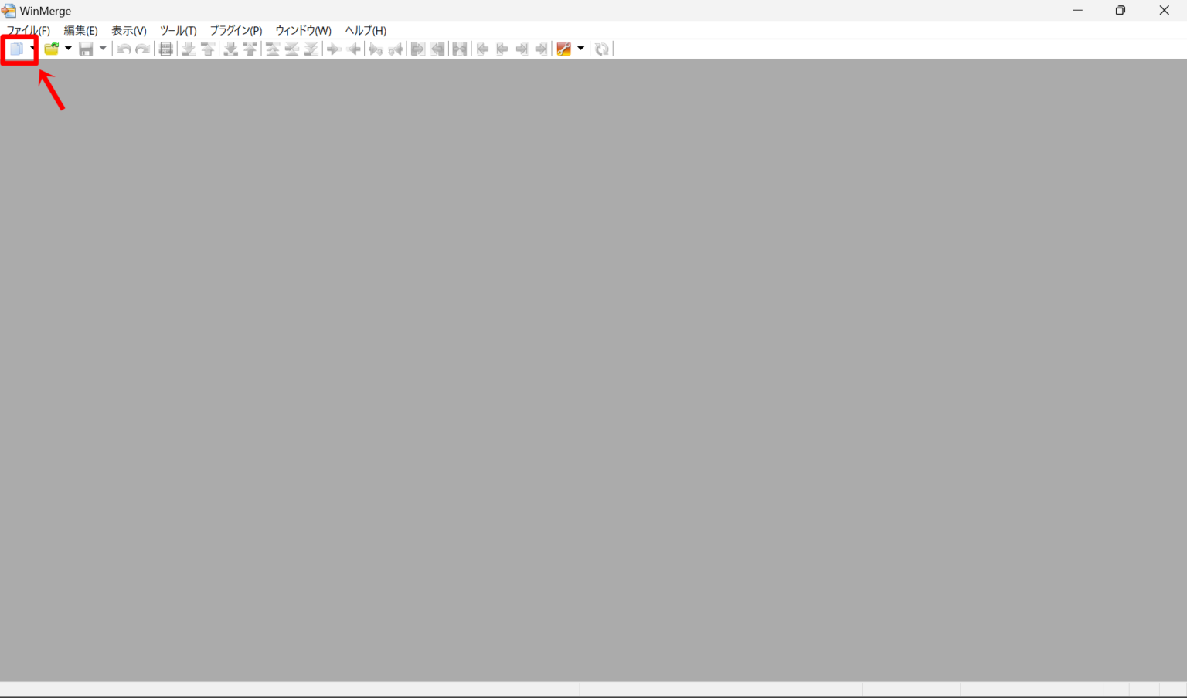1187x698 pixels.
Task: Expand the dropdown arrow beside Open folder
Action: tap(68, 49)
